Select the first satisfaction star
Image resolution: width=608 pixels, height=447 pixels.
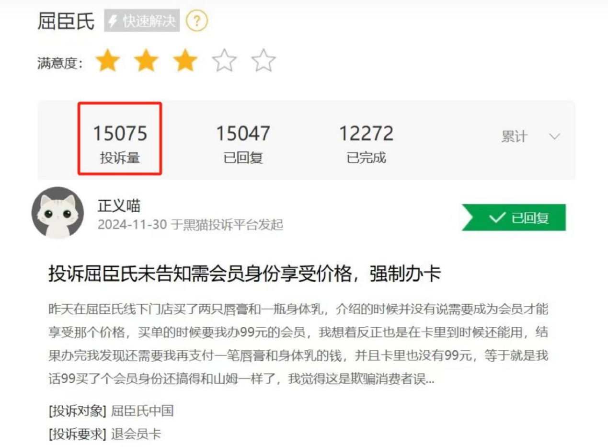(x=107, y=61)
